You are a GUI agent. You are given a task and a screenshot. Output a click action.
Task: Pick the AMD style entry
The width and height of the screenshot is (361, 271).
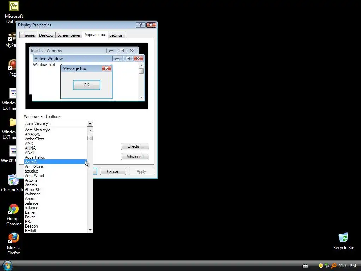click(x=56, y=144)
